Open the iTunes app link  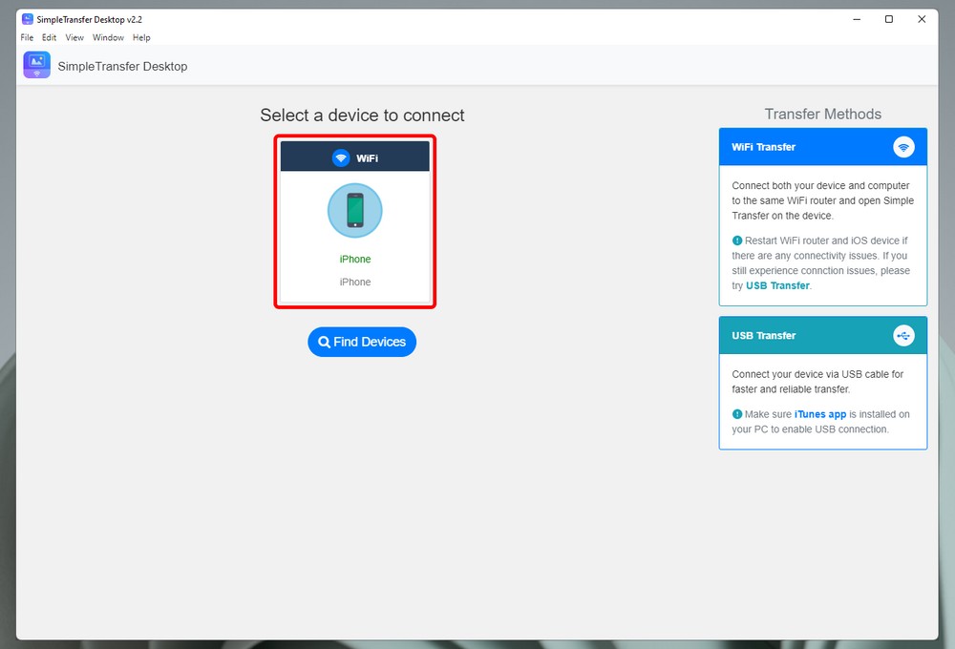pos(819,414)
